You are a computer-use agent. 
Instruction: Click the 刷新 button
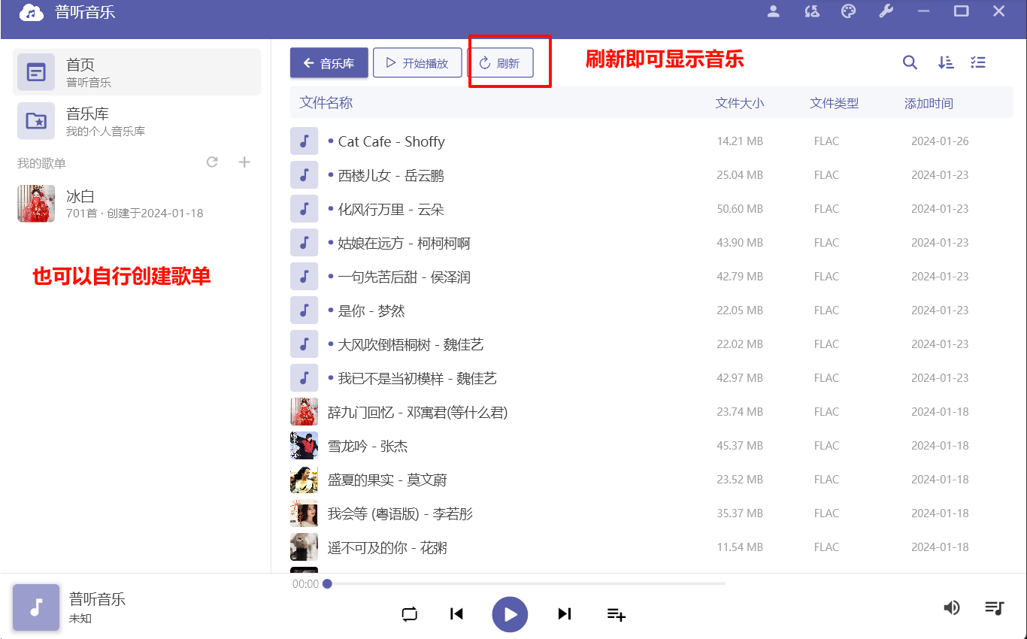(500, 63)
